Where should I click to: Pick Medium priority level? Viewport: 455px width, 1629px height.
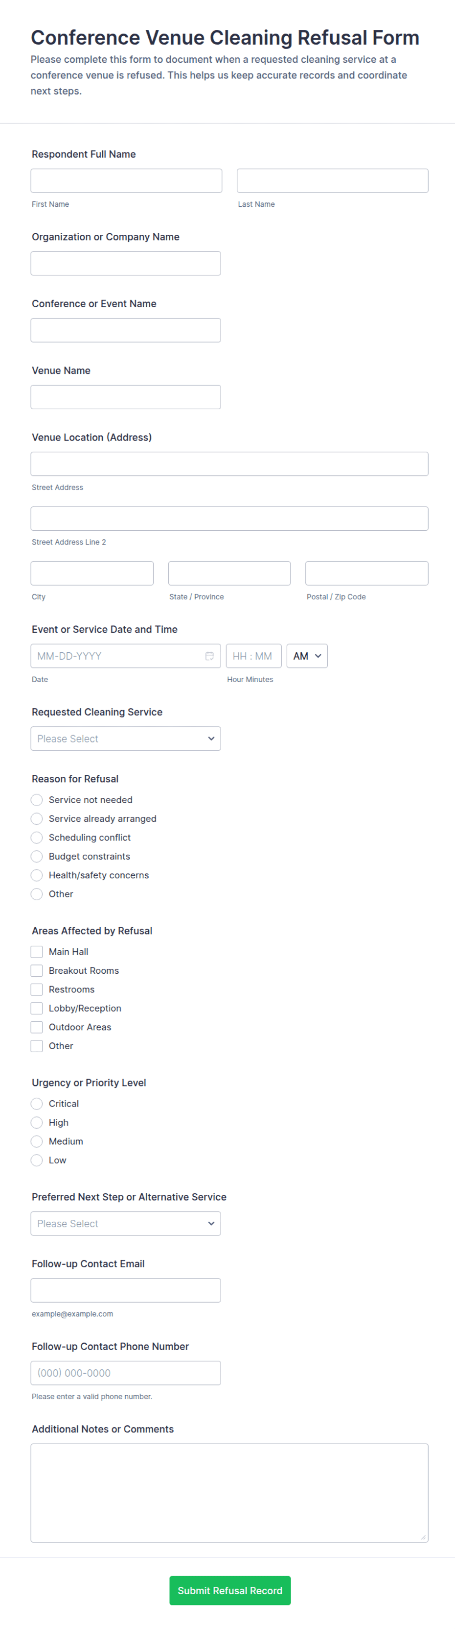(x=37, y=1141)
